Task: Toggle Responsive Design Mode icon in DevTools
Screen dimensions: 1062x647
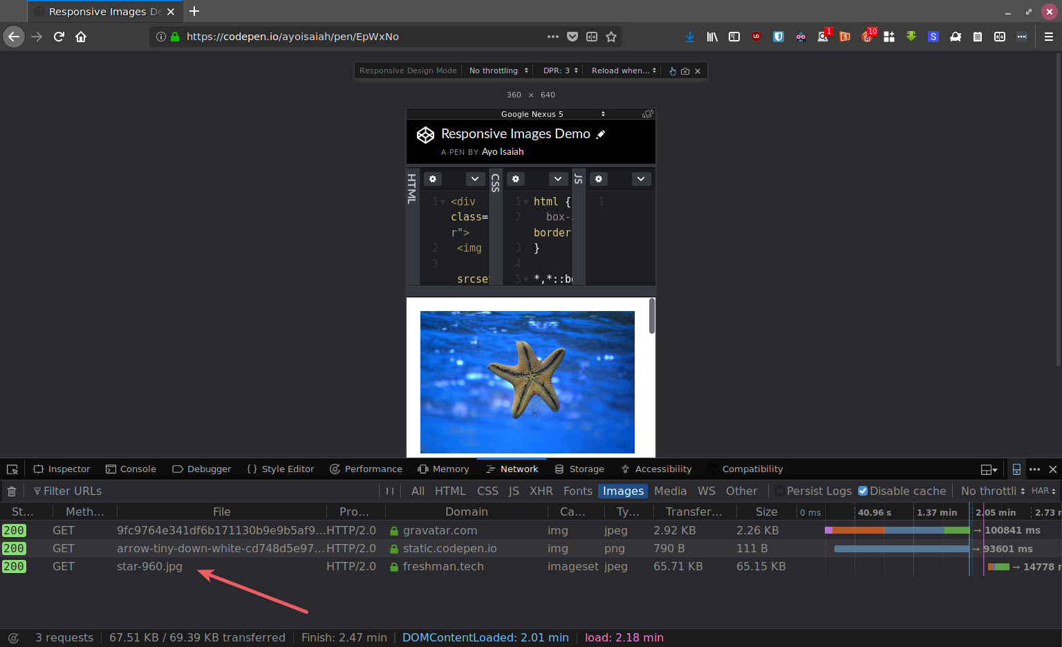Action: [1016, 469]
